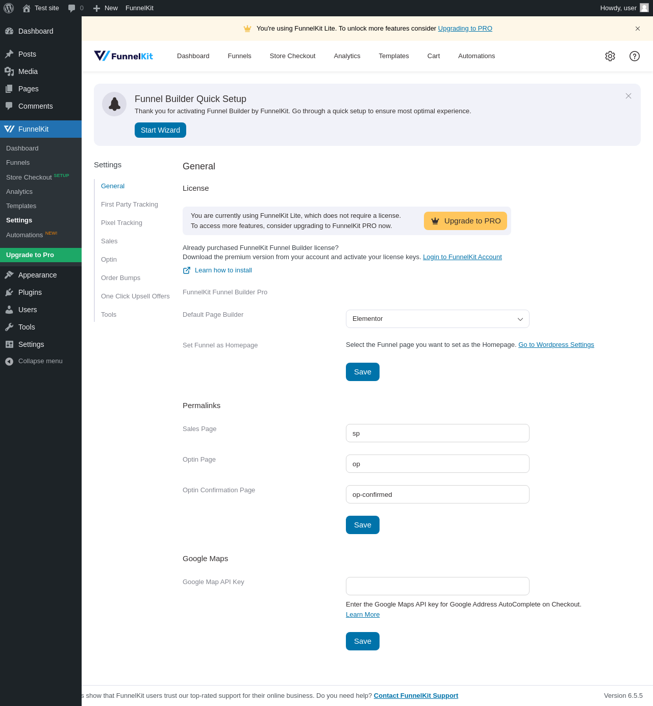Switch to Analytics in FunnelKit header
Screen dimensions: 653x706
[347, 56]
